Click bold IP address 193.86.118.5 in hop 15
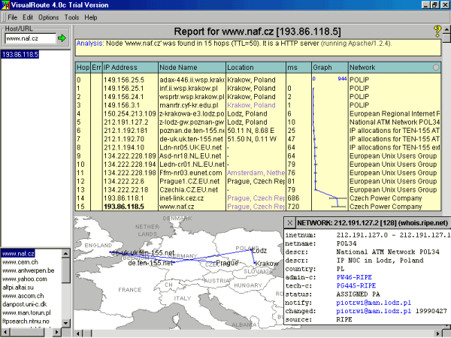 pyautogui.click(x=124, y=207)
